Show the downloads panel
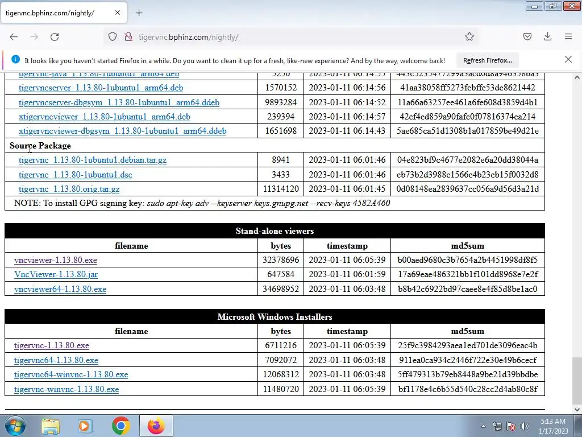The width and height of the screenshot is (582, 437). coord(547,37)
